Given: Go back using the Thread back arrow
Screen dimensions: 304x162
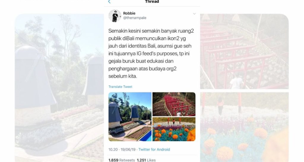Looking at the screenshot, I should (x=109, y=2).
